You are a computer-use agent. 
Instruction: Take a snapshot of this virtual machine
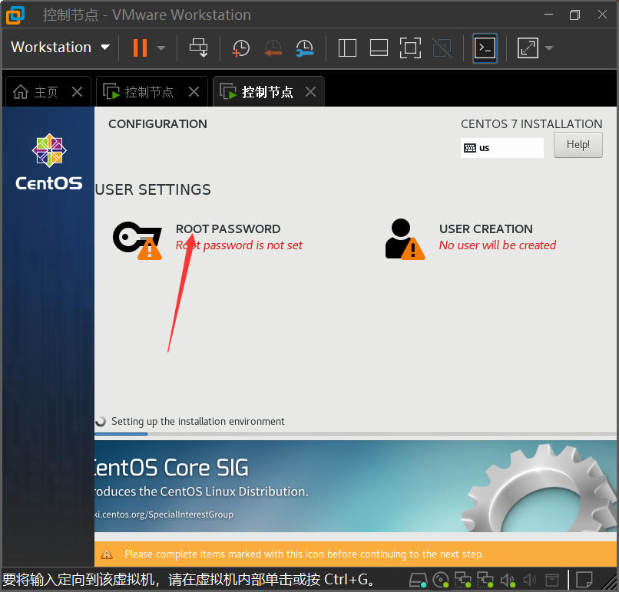pyautogui.click(x=240, y=48)
